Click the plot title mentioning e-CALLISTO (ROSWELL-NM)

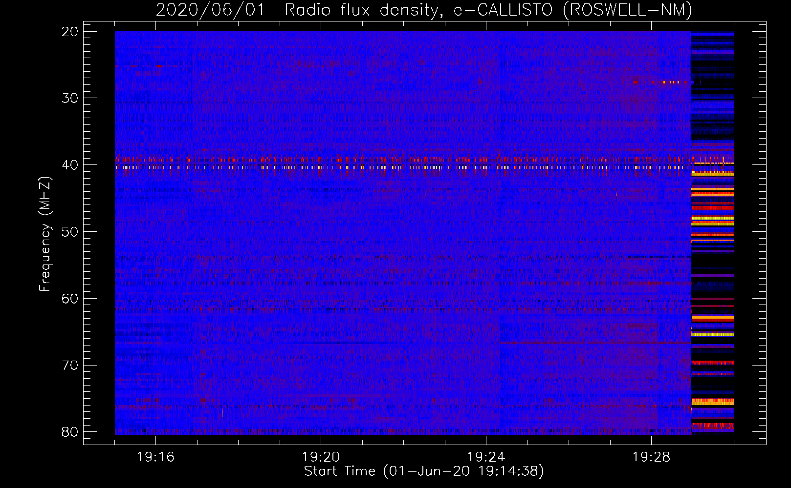424,10
